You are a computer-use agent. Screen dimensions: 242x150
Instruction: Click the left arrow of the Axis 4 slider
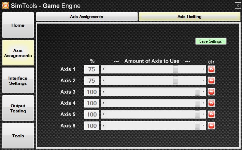point(103,103)
